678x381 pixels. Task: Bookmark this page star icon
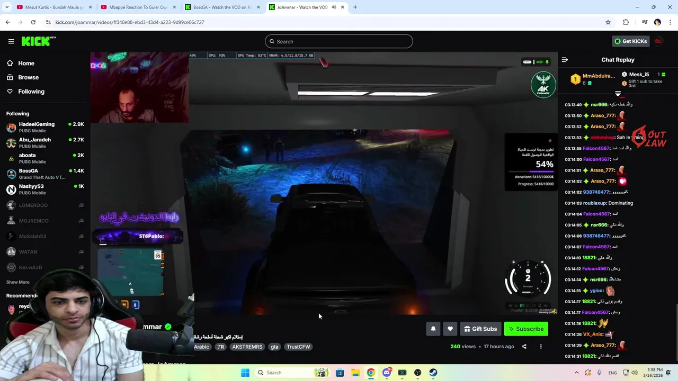click(608, 22)
